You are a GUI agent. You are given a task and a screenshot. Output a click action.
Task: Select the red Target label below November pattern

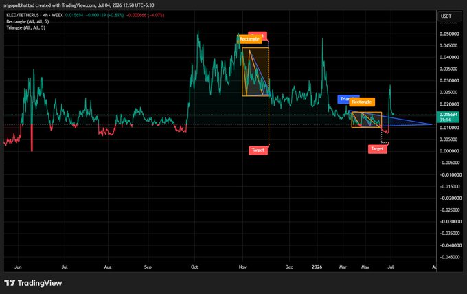tap(258, 150)
